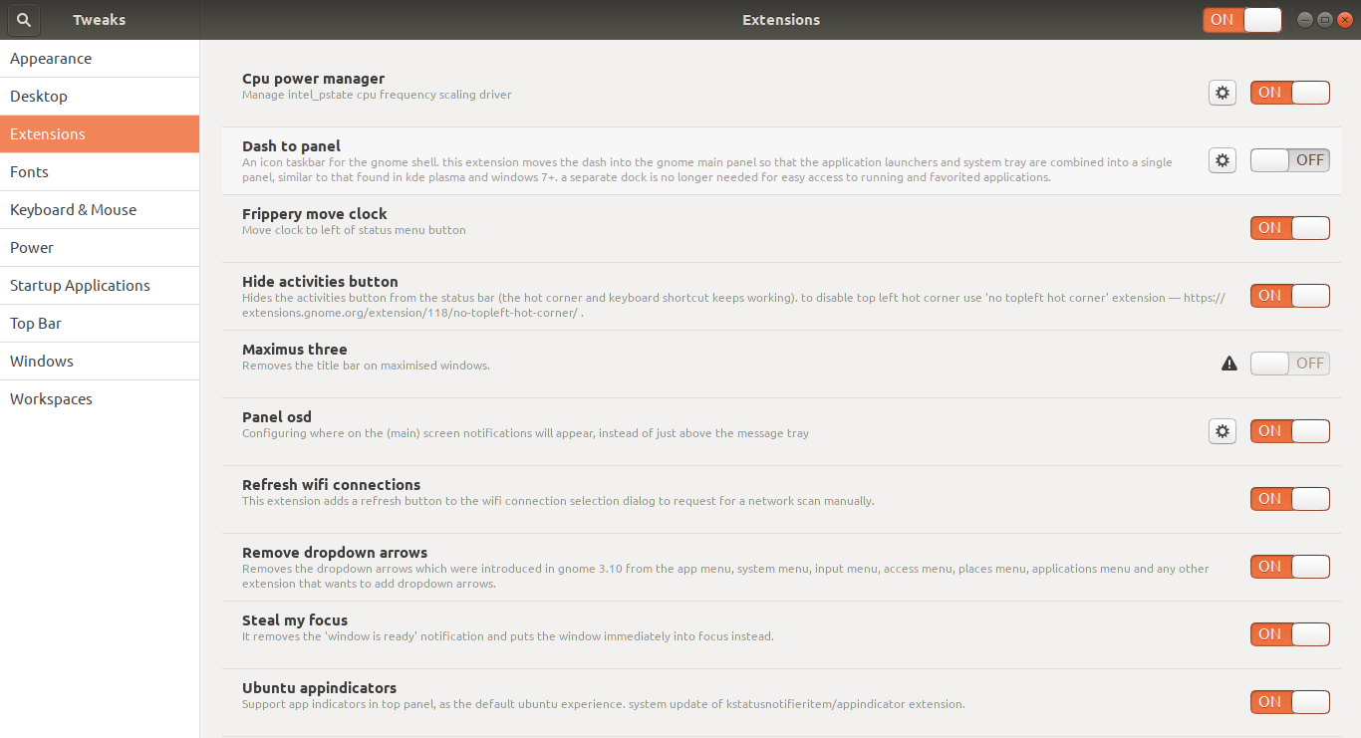Open Panel osd settings gear
Viewport: 1361px width, 738px height.
[x=1223, y=431]
